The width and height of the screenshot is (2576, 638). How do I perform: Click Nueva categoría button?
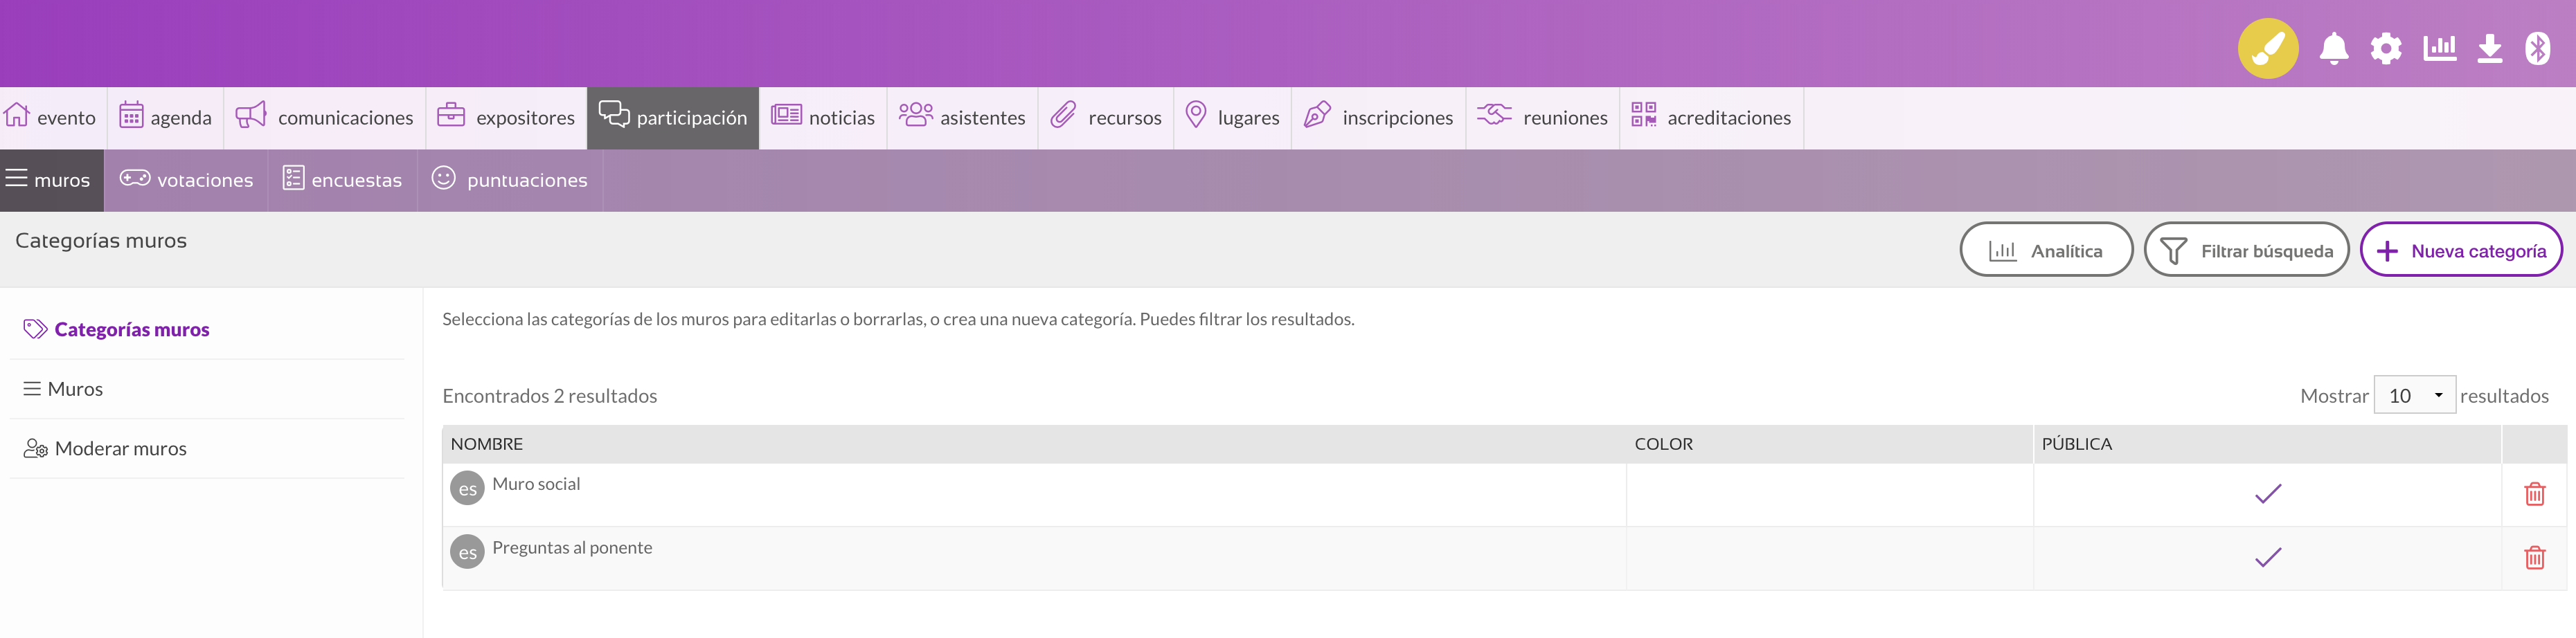[2461, 250]
